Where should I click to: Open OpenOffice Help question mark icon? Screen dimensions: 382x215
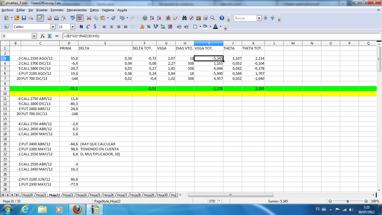click(222, 18)
